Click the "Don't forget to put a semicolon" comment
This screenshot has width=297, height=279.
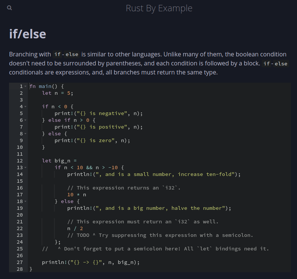click(x=155, y=249)
